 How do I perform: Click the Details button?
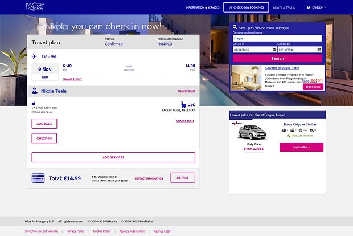pos(183,178)
